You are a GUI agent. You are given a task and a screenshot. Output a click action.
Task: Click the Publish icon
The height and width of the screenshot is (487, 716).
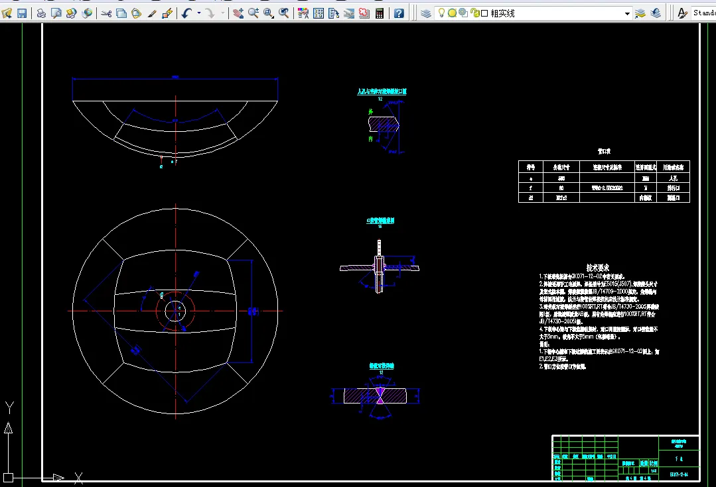click(71, 13)
